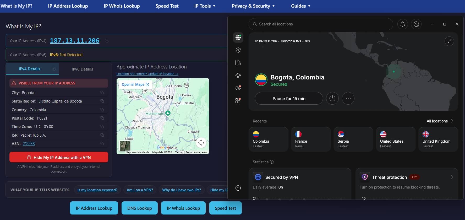Screen dimensions: 465x220
Task: Open help question mark icon
Action: pyautogui.click(x=238, y=188)
